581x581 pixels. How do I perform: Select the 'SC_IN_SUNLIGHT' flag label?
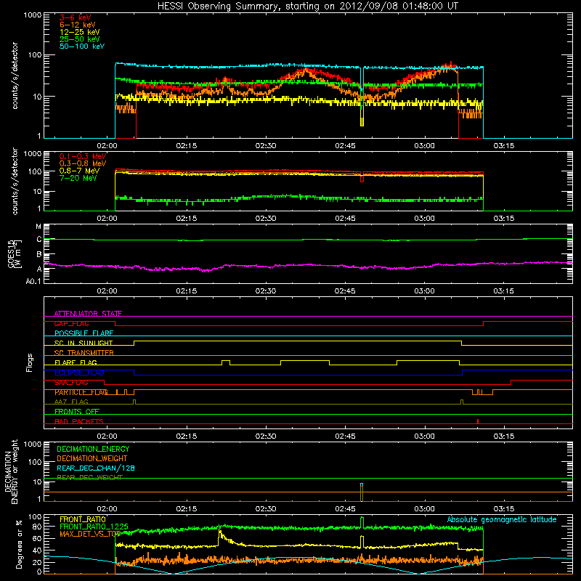pyautogui.click(x=84, y=343)
